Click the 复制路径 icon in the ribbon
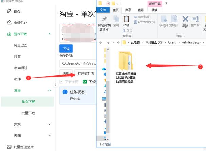This screenshot has height=151, width=206. pyautogui.click(x=136, y=17)
